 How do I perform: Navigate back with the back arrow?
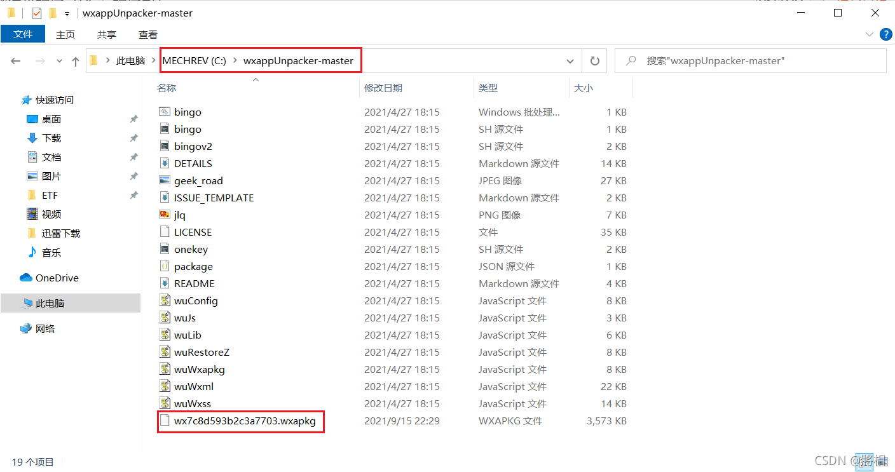pyautogui.click(x=15, y=60)
